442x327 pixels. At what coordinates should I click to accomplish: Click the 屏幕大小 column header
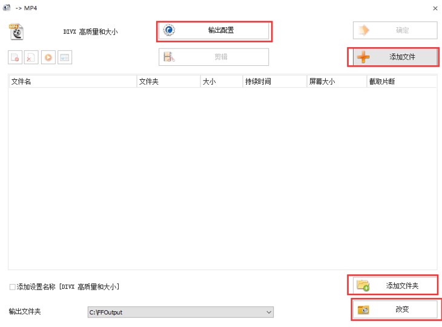click(x=335, y=82)
